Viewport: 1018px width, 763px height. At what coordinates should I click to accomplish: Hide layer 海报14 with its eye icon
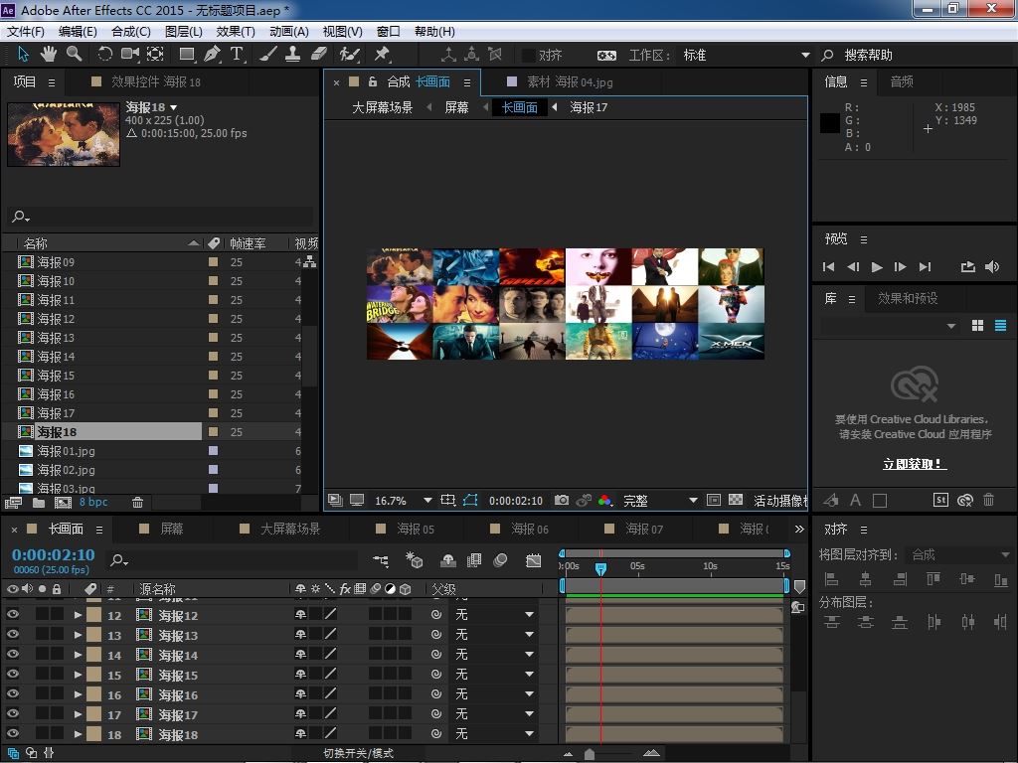pos(12,654)
